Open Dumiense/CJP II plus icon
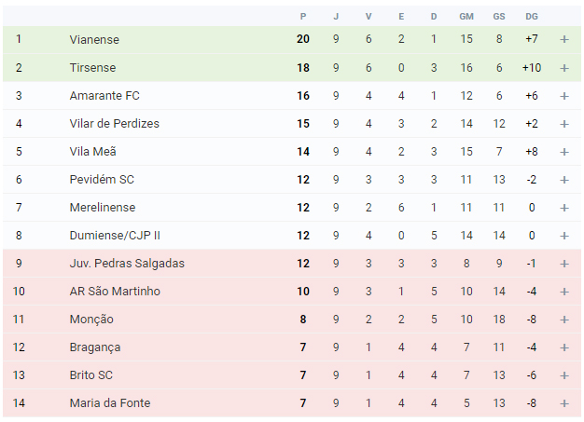The image size is (584, 422). coord(564,236)
